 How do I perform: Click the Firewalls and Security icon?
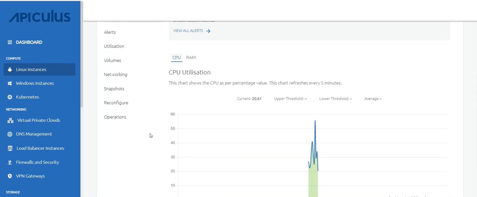10,162
